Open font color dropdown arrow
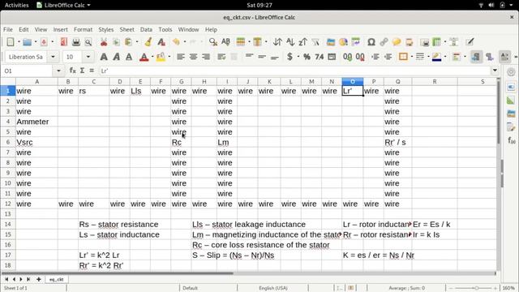The width and height of the screenshot is (519, 292). tap(152, 57)
